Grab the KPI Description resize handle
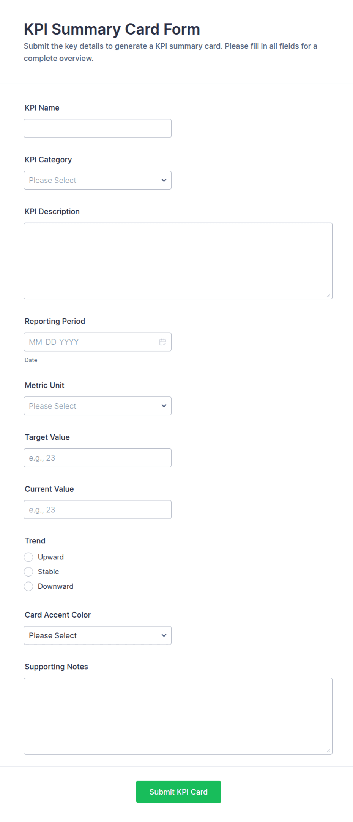Screen dimensions: 353x822 (328, 295)
